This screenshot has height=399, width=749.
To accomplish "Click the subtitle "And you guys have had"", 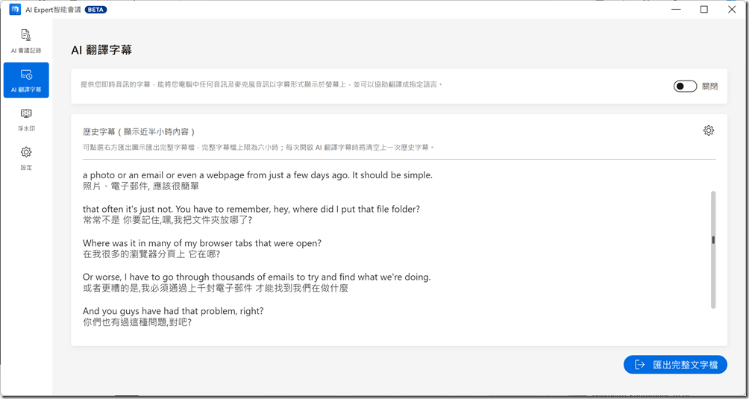I will click(x=173, y=311).
